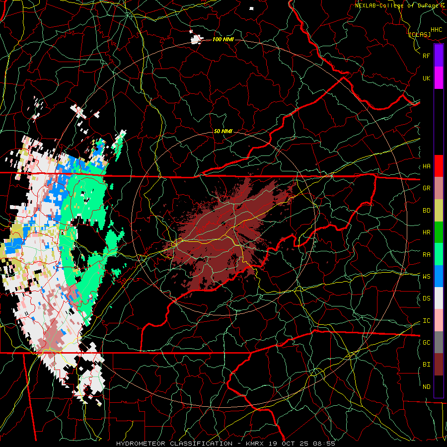This screenshot has width=447, height=447.
Task: Click the HA legend label
Action: point(426,166)
